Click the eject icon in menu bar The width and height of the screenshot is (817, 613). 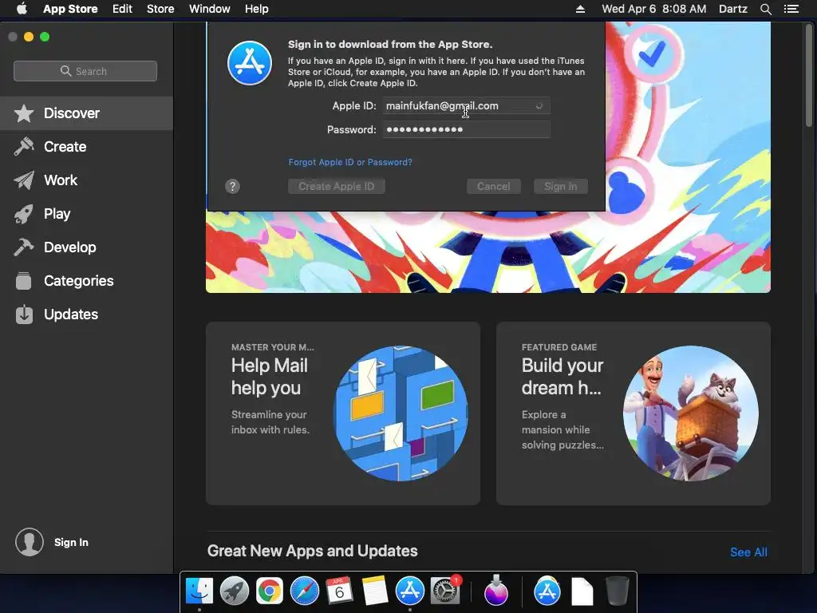coord(580,9)
